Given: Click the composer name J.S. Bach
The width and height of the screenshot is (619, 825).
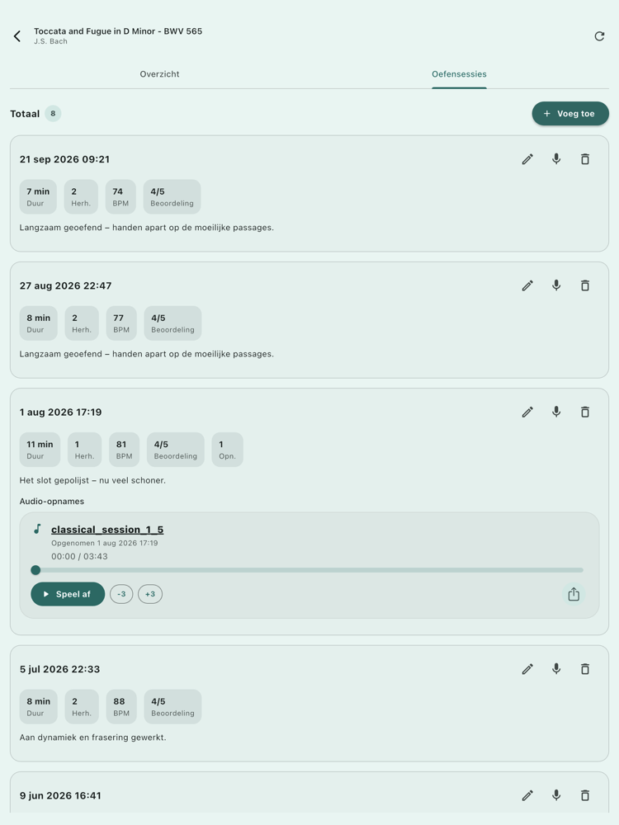Looking at the screenshot, I should point(50,41).
